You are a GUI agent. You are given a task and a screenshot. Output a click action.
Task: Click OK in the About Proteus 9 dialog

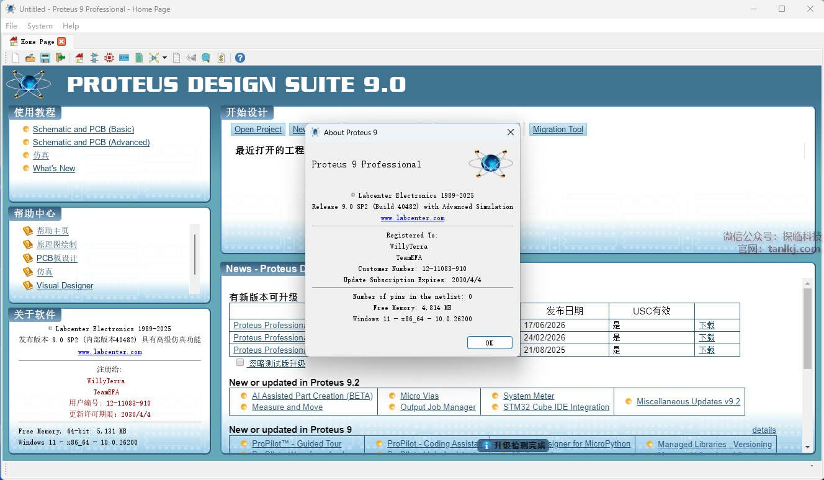point(490,343)
